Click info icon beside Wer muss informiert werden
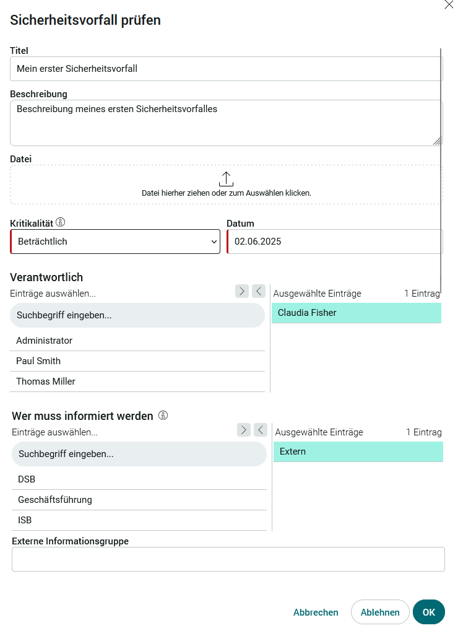This screenshot has width=458, height=641. [x=163, y=416]
